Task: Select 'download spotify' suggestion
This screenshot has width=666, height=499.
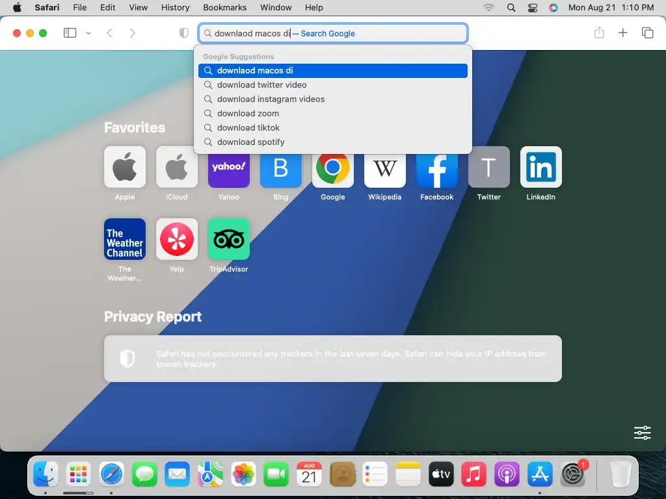Action: (x=333, y=142)
